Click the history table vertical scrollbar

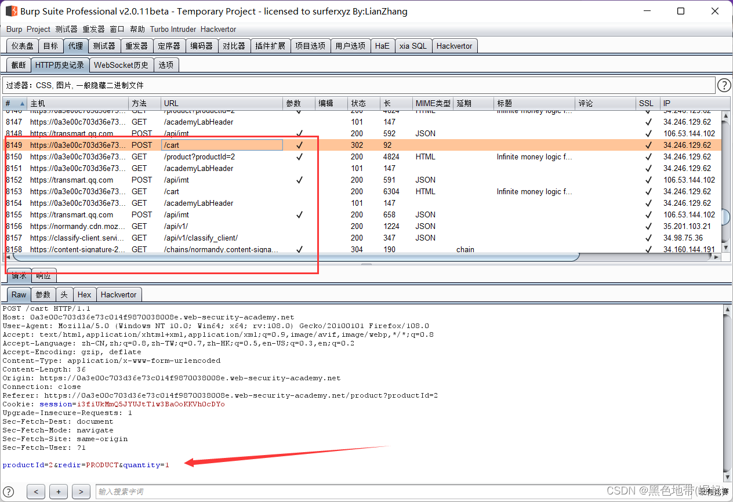tap(725, 216)
